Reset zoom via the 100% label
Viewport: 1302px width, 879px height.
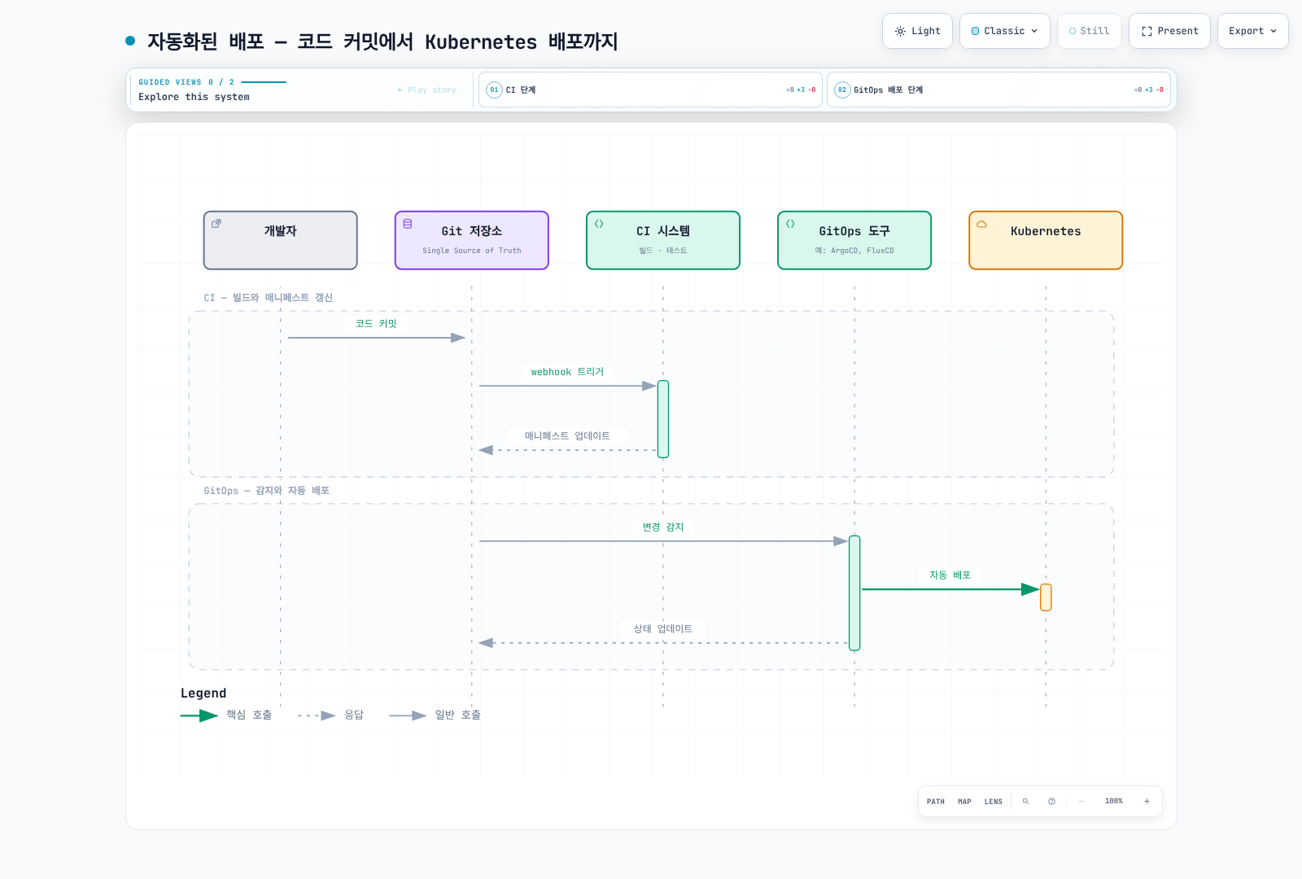pyautogui.click(x=1114, y=802)
